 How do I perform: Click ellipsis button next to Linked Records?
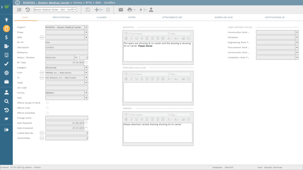(x=42, y=133)
